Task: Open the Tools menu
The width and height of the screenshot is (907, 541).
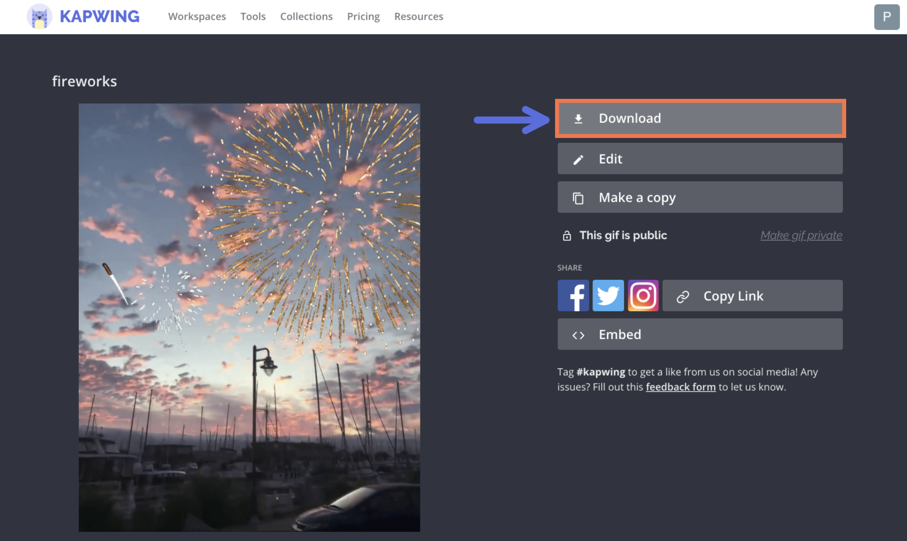Action: (x=253, y=16)
